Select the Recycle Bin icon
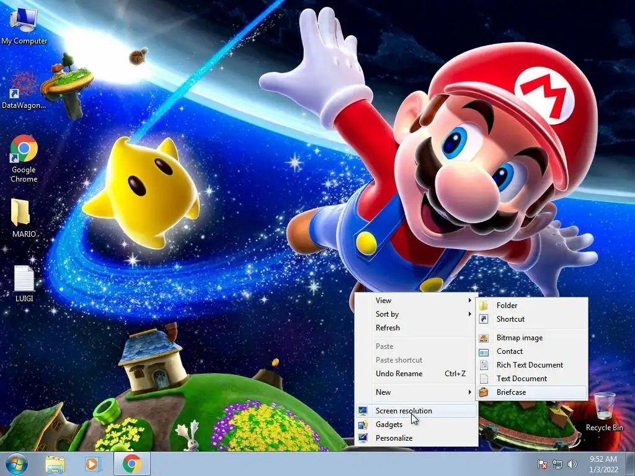635x476 pixels. tap(604, 412)
